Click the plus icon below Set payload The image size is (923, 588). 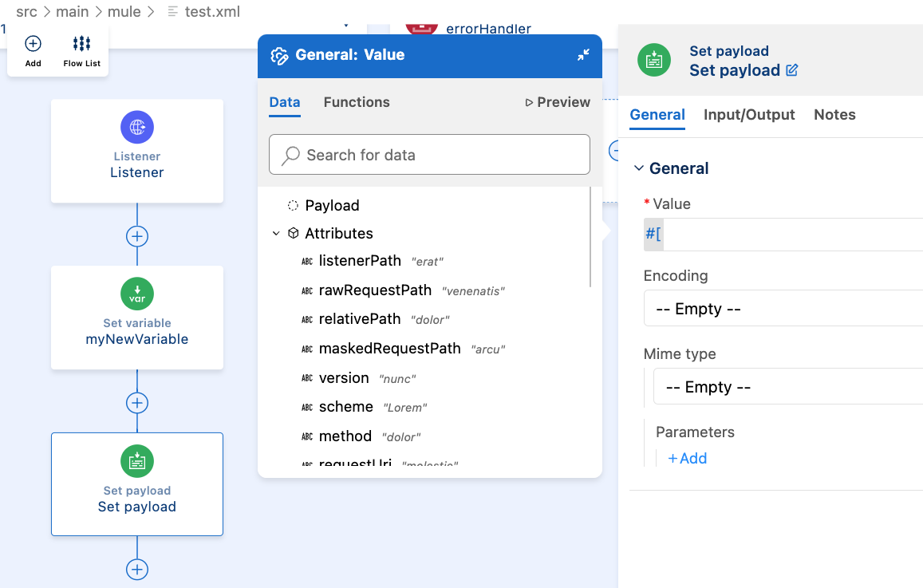pyautogui.click(x=136, y=568)
